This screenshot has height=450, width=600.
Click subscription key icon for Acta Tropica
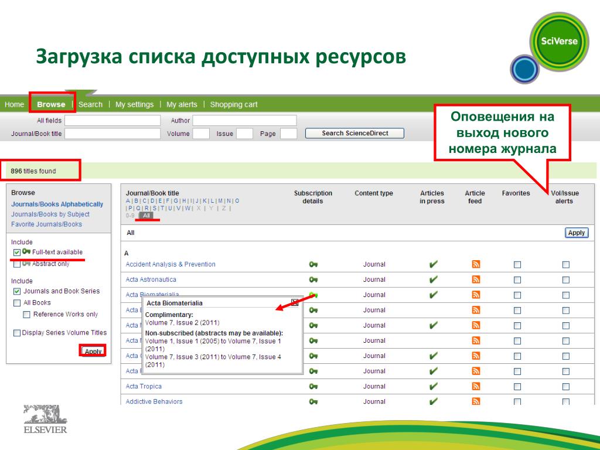pyautogui.click(x=313, y=386)
